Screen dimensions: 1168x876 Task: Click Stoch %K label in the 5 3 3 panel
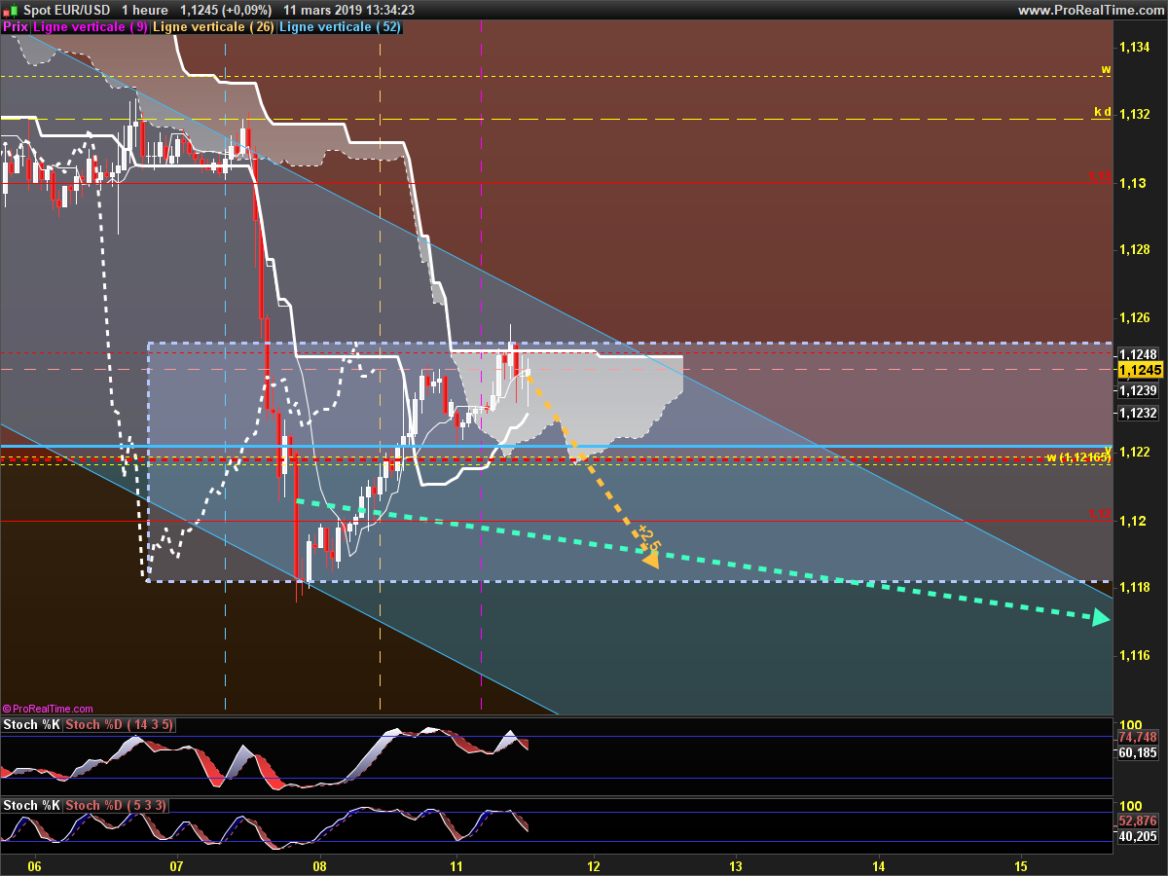pyautogui.click(x=31, y=806)
